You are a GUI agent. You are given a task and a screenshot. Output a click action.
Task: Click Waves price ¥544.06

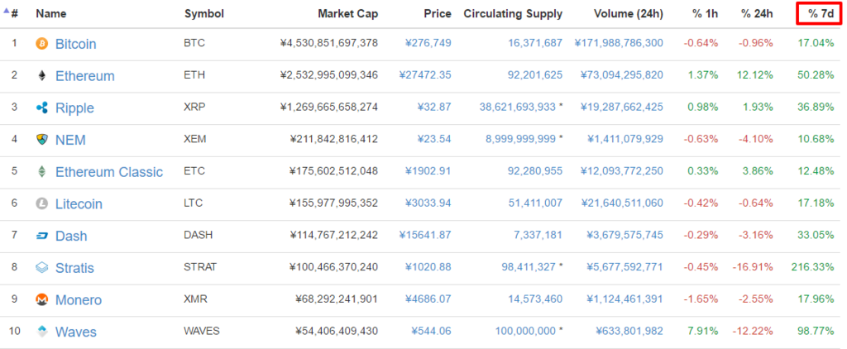point(431,331)
